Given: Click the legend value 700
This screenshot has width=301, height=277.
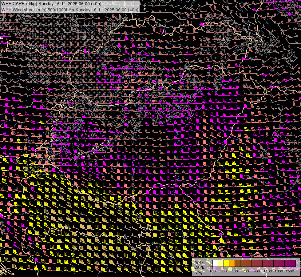Looking at the screenshot, I should click(x=246, y=271).
